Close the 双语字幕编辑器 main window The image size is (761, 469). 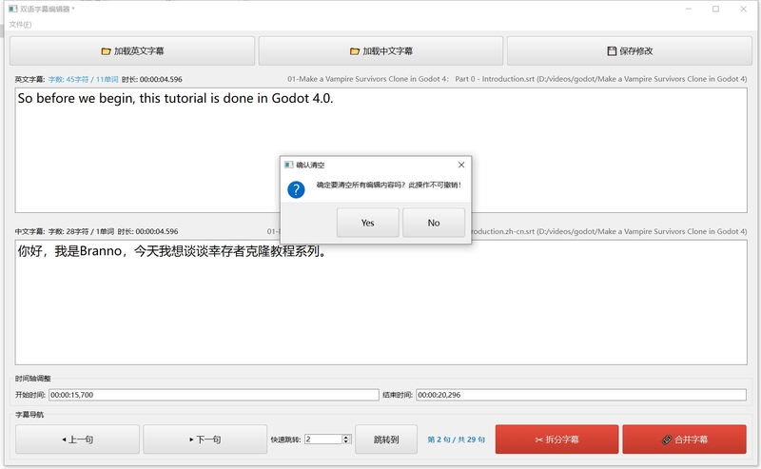(743, 9)
